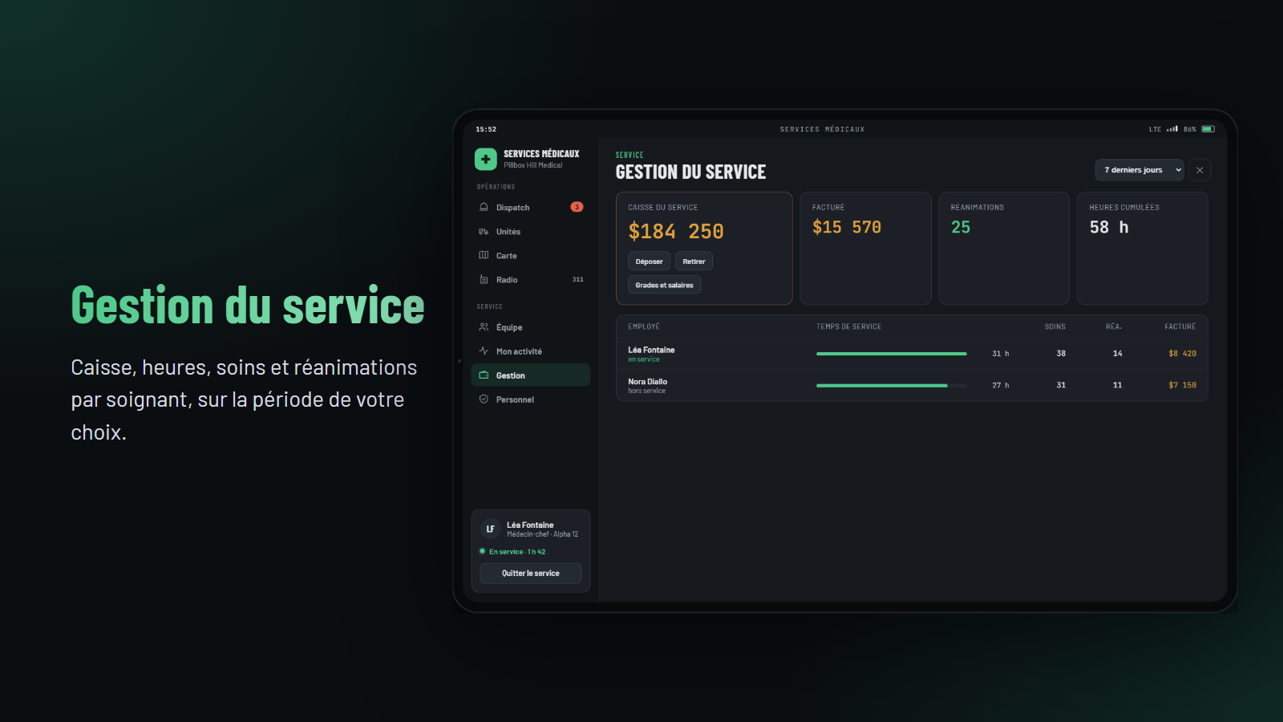The height and width of the screenshot is (722, 1283).
Task: Open Mon activité page
Action: tap(531, 351)
